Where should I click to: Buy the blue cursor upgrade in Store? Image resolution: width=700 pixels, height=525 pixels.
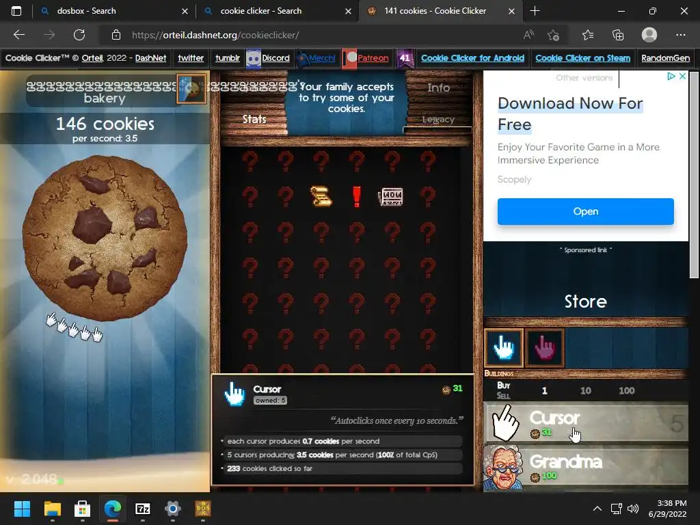tap(504, 347)
